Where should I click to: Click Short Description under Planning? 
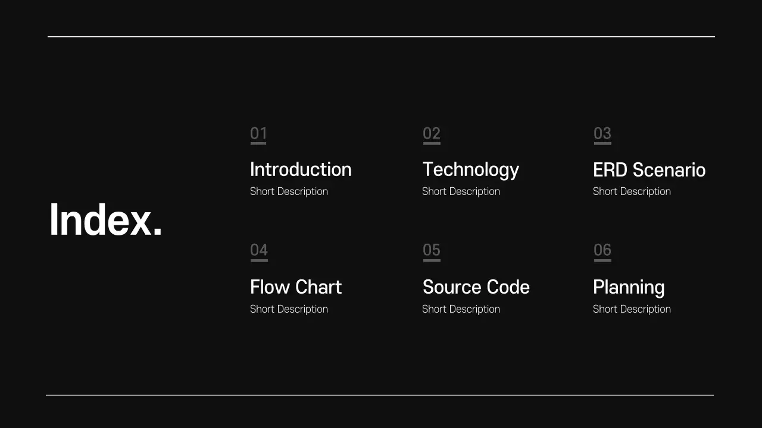click(632, 309)
